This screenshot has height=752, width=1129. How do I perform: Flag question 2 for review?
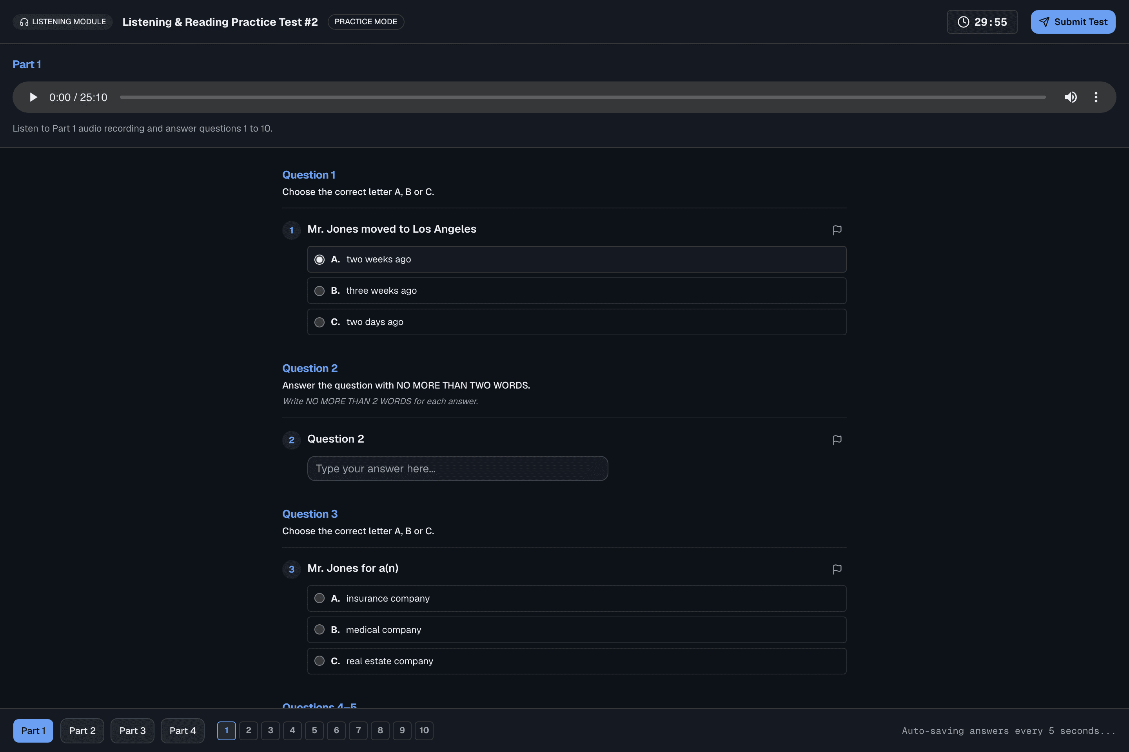[837, 440]
